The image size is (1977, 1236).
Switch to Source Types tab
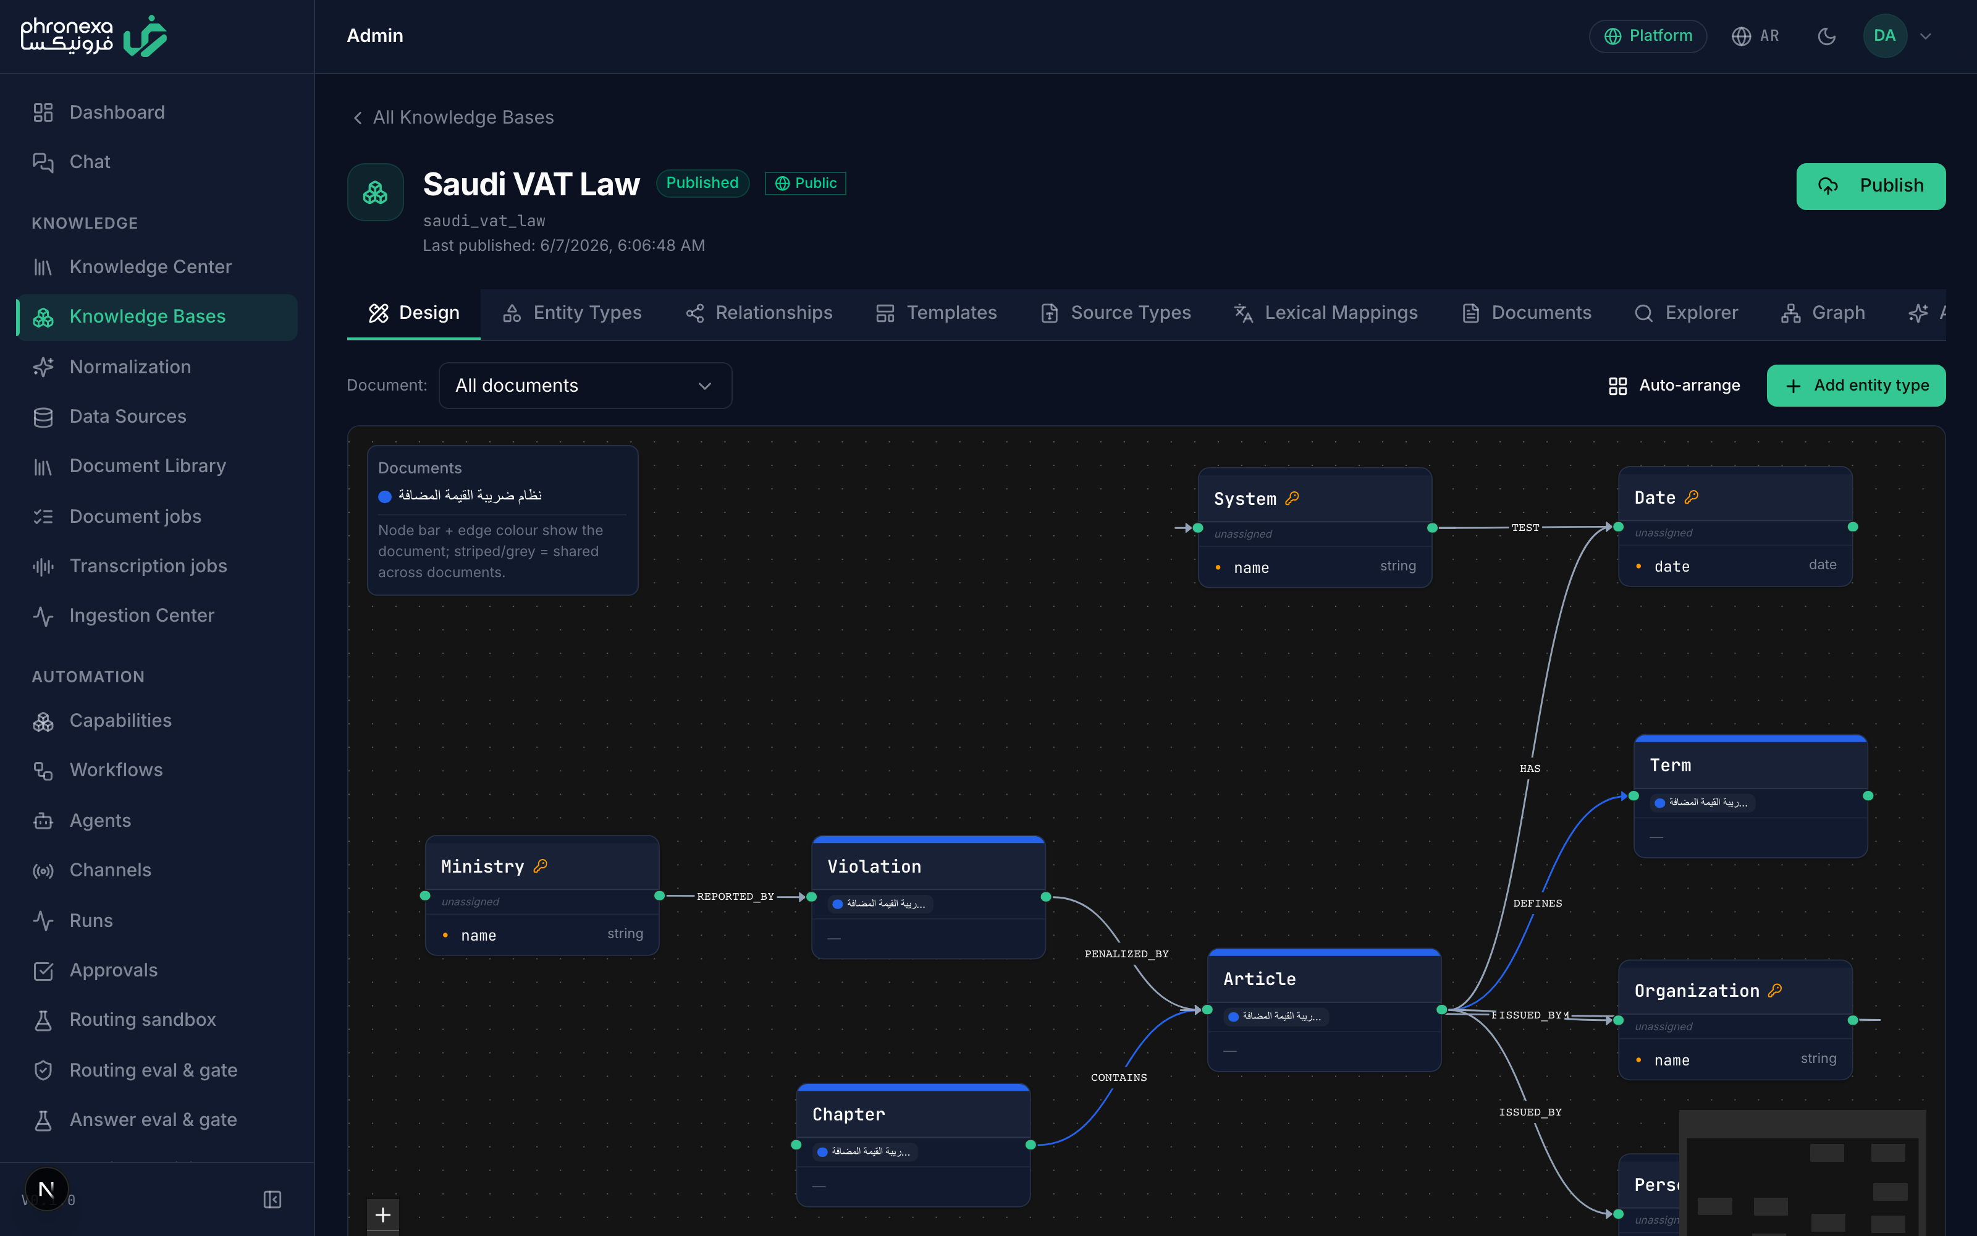[1116, 313]
